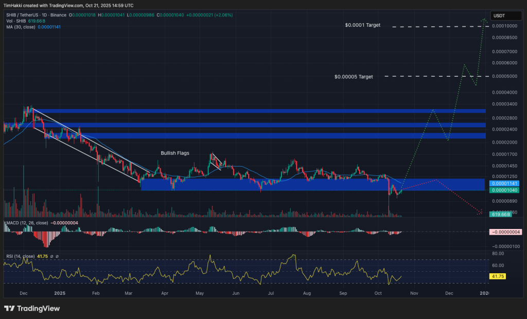Click the $0.00005 Target label
The image size is (527, 319).
click(353, 76)
